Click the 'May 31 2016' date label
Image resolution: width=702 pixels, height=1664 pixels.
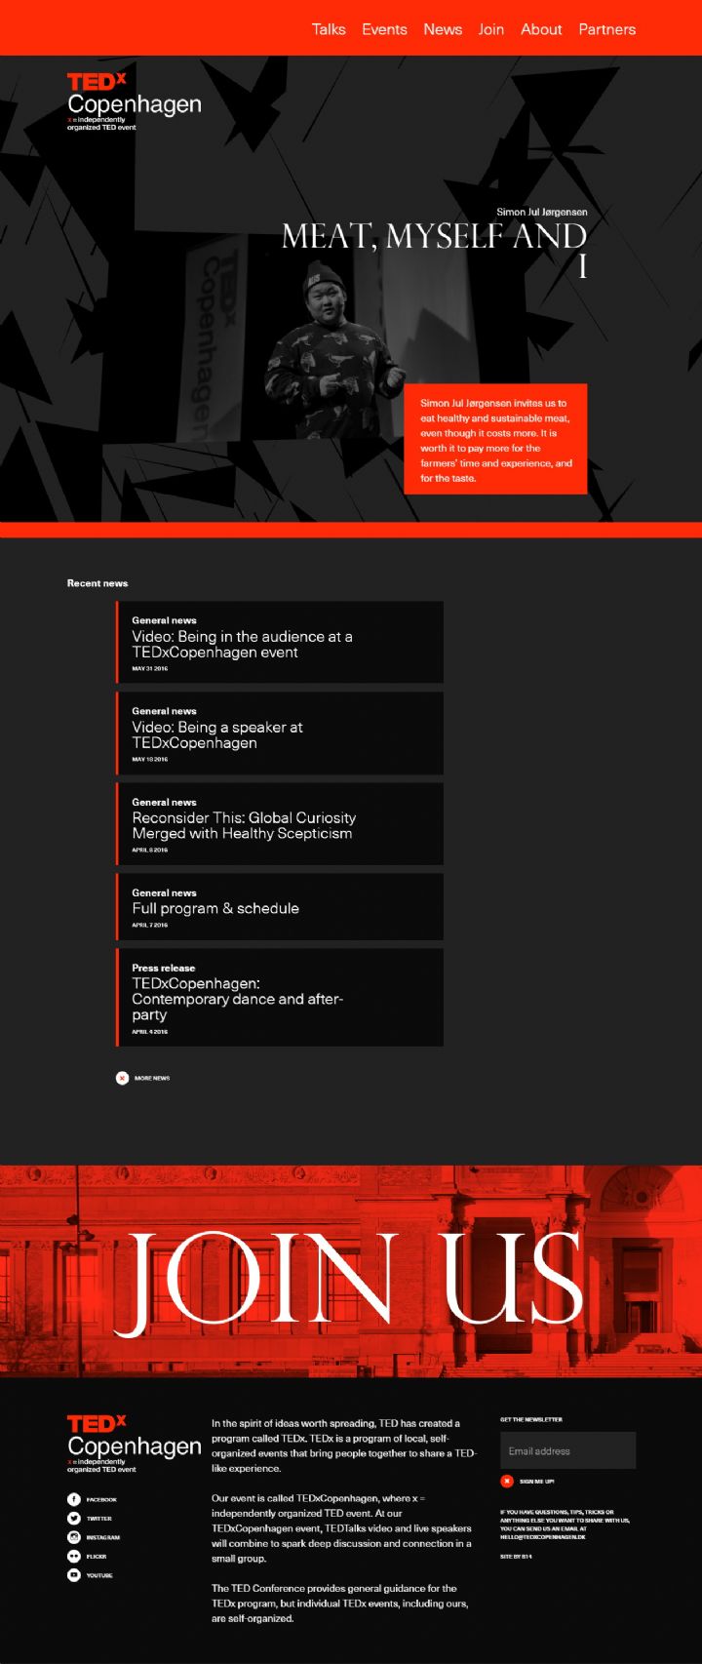click(150, 669)
